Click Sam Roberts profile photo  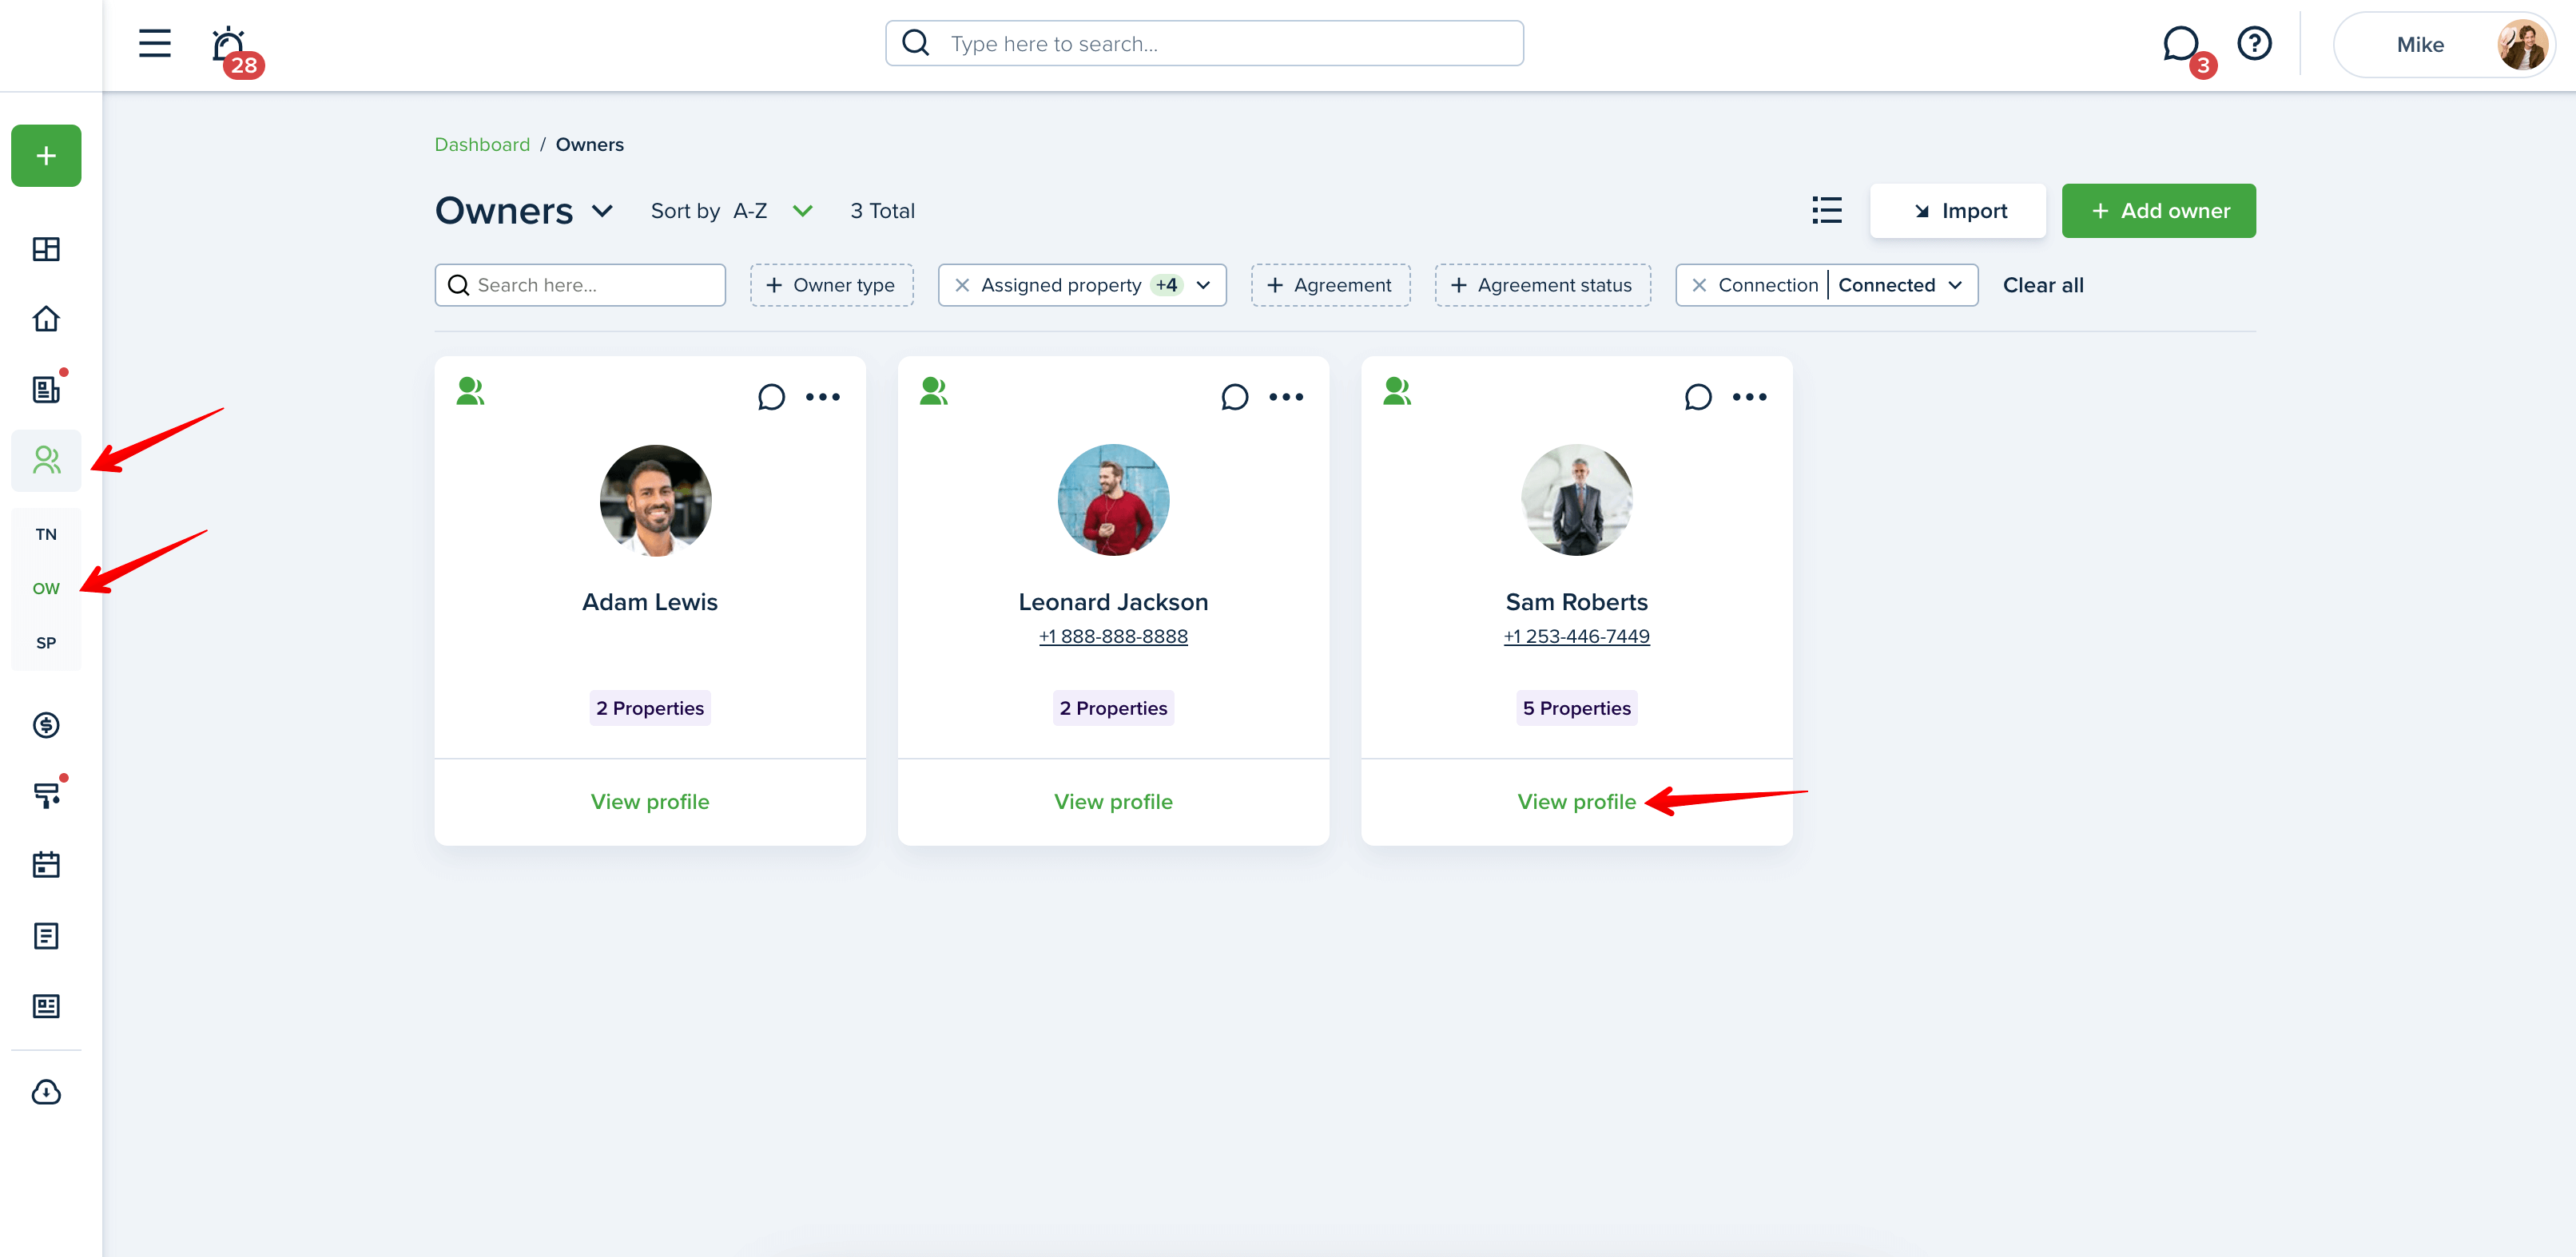pyautogui.click(x=1576, y=500)
